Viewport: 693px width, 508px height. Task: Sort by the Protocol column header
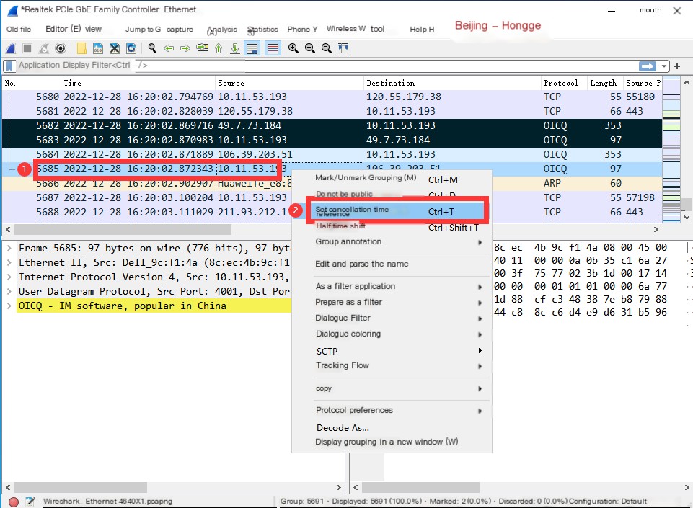(x=564, y=83)
